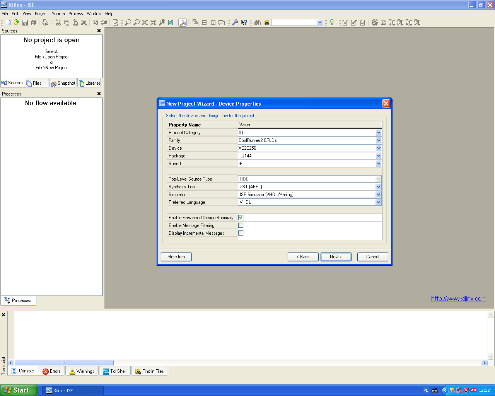Click the console scroll right arrow
495x396 pixels.
coord(484,363)
